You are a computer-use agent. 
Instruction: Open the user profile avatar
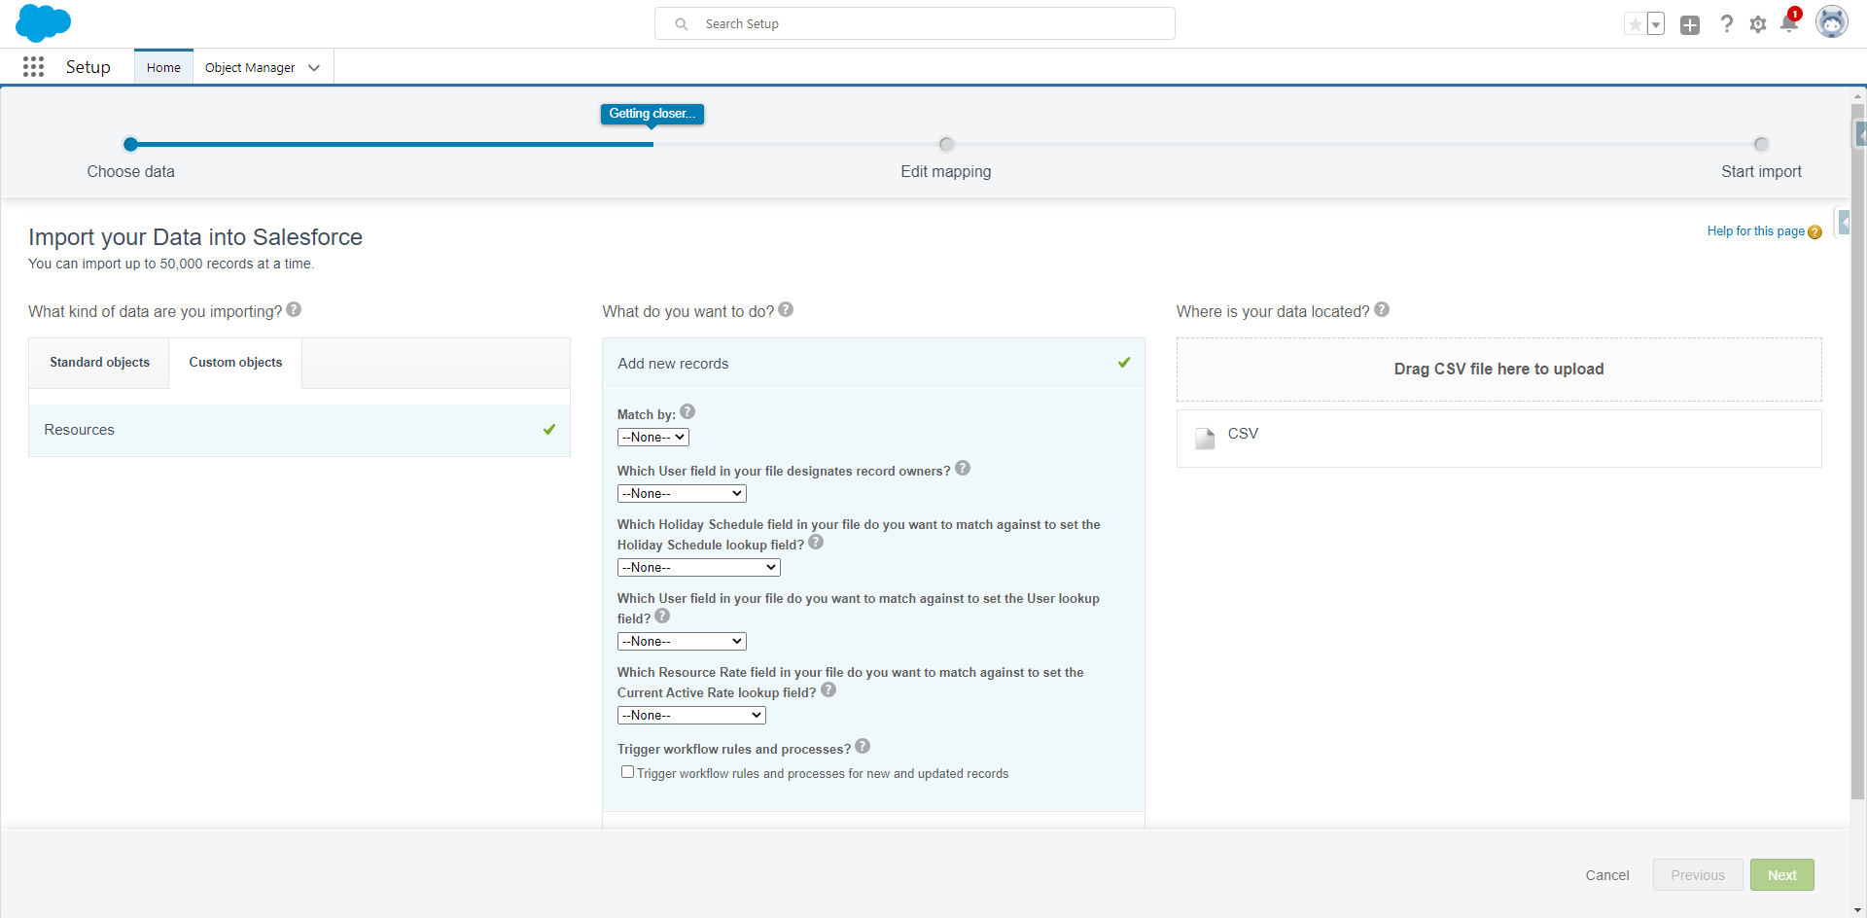[x=1832, y=22]
